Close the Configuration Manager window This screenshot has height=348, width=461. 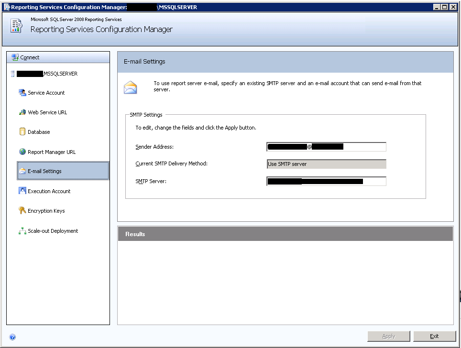point(453,7)
